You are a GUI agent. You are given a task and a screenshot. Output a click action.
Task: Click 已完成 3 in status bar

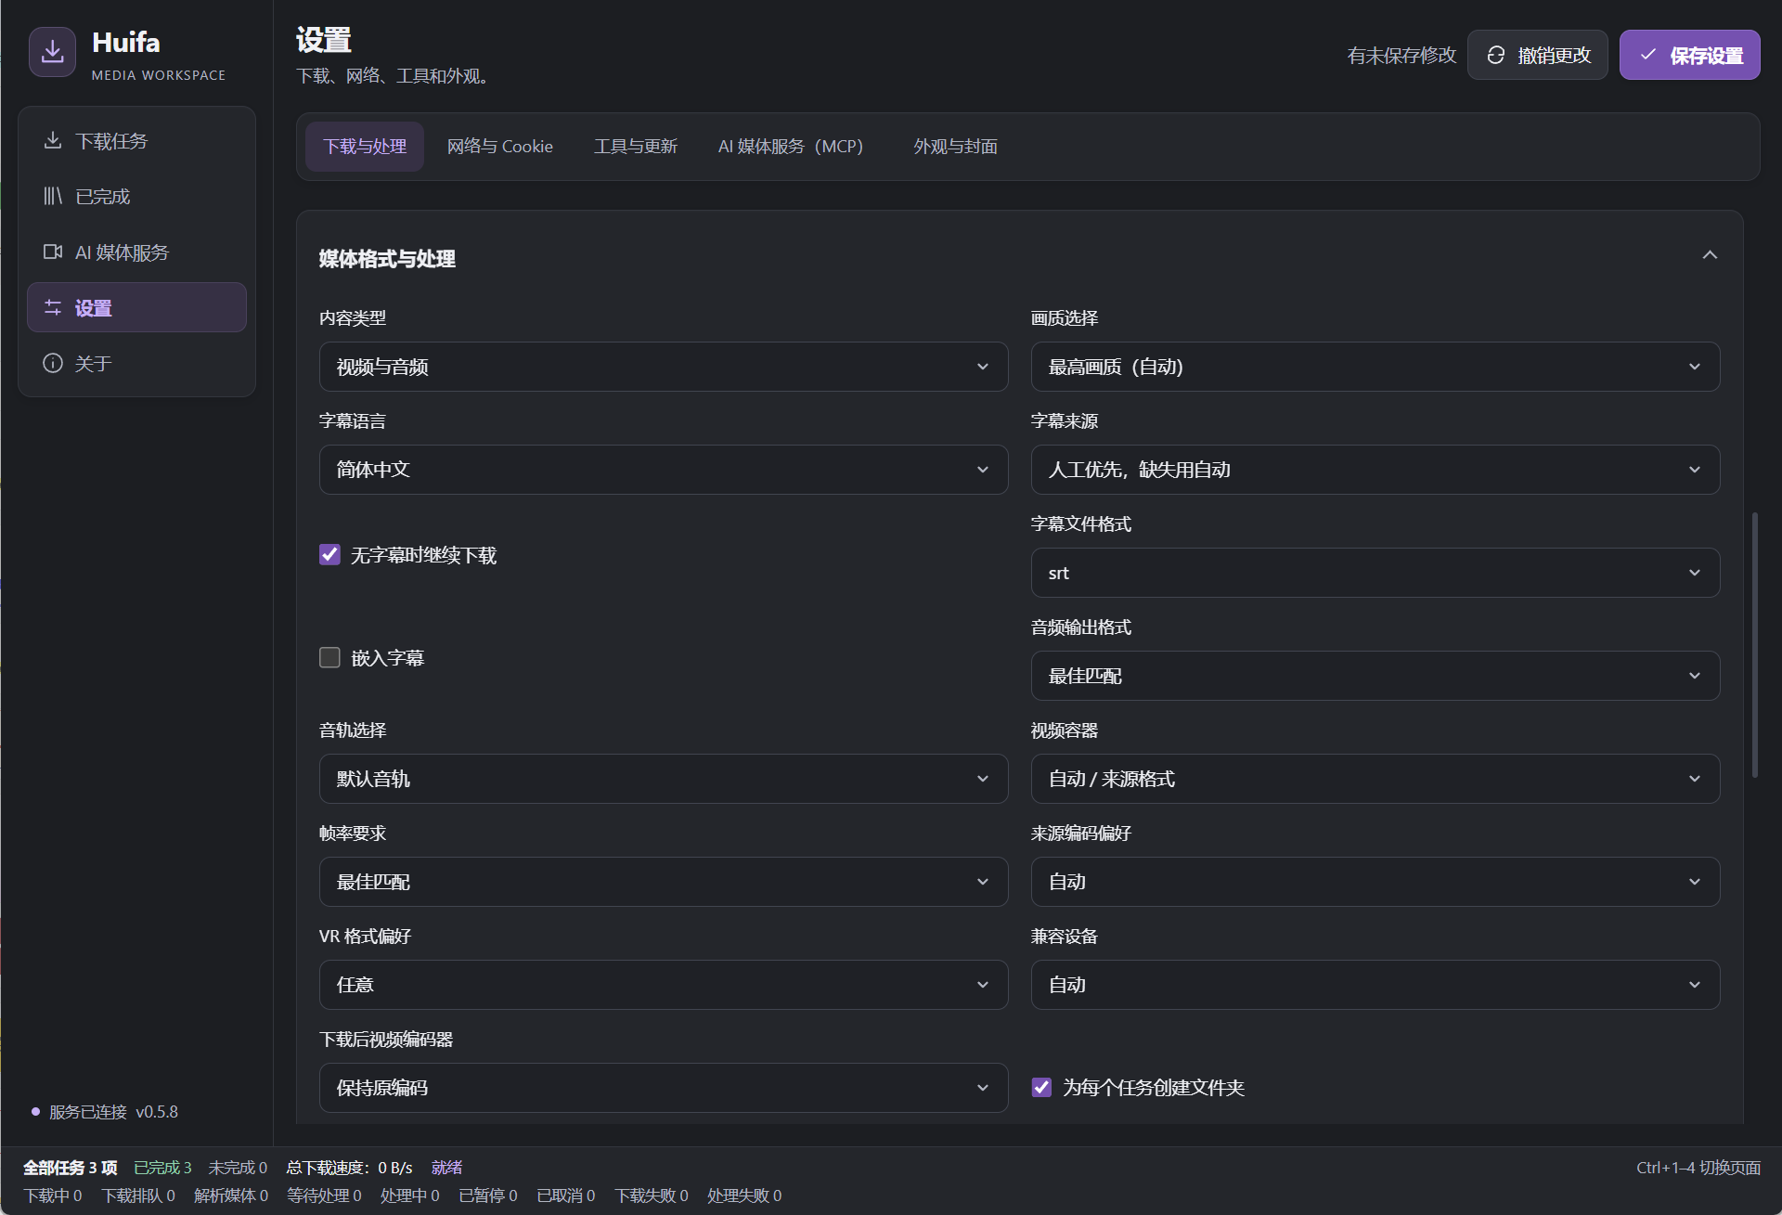click(x=162, y=1168)
